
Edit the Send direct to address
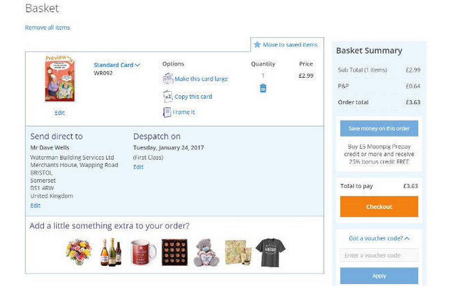tap(35, 205)
